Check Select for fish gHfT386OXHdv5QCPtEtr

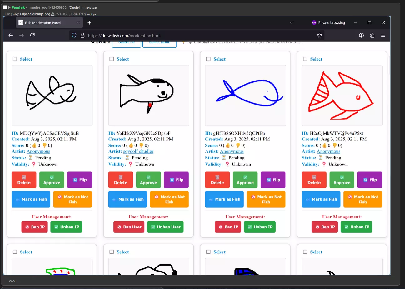208,59
